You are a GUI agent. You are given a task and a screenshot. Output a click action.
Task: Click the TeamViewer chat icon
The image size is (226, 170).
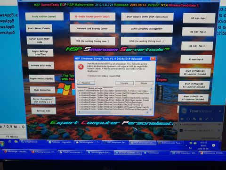tap(194, 119)
